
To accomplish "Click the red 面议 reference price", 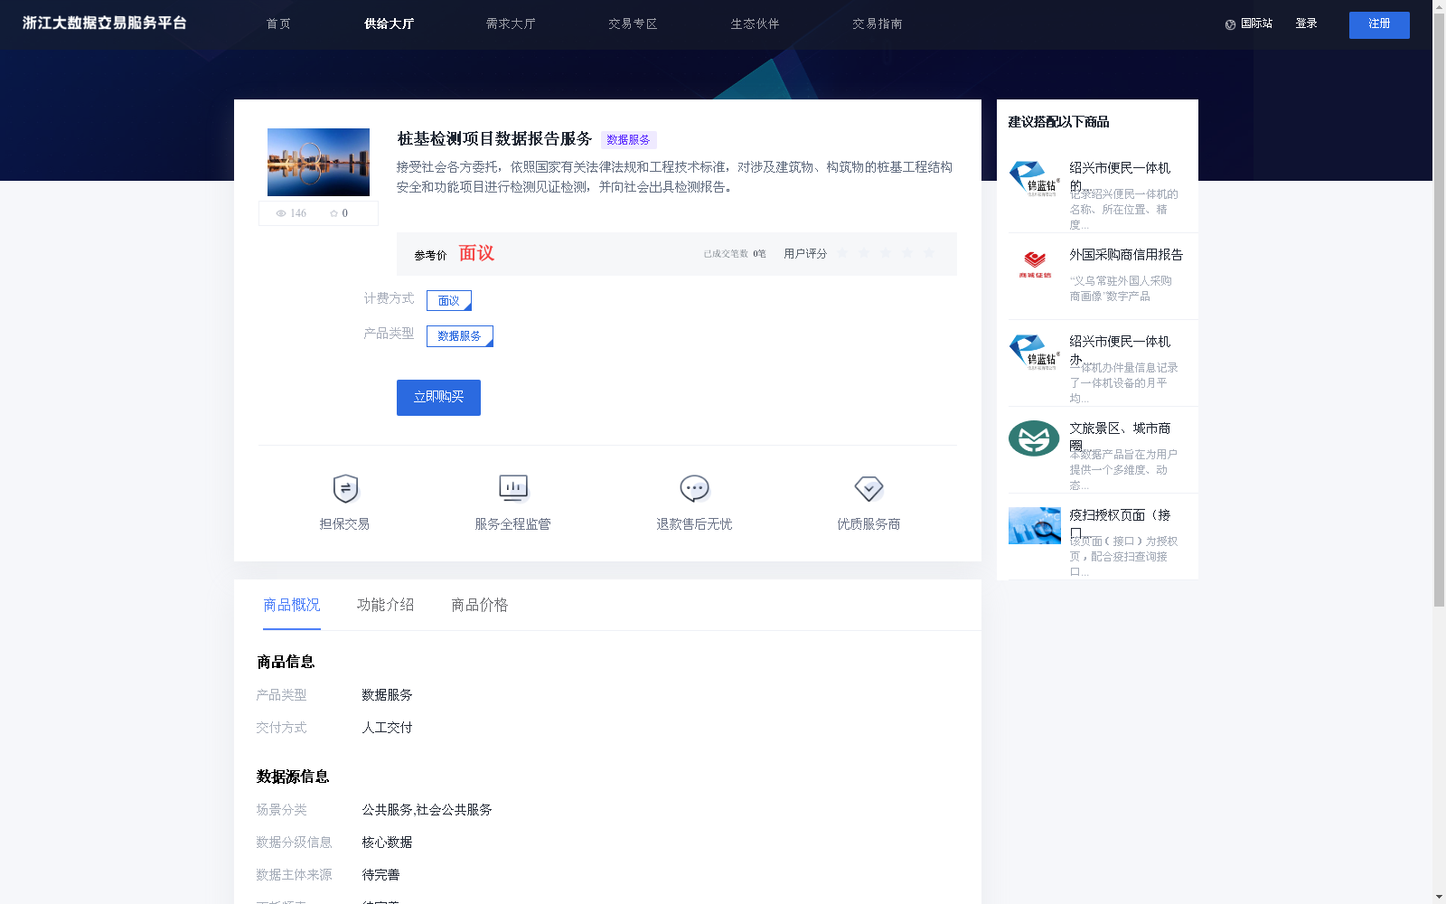I will [476, 253].
